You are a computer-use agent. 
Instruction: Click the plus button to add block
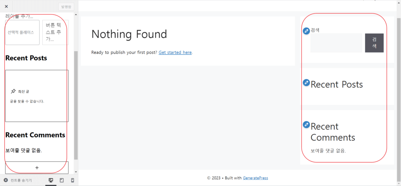pos(37,168)
